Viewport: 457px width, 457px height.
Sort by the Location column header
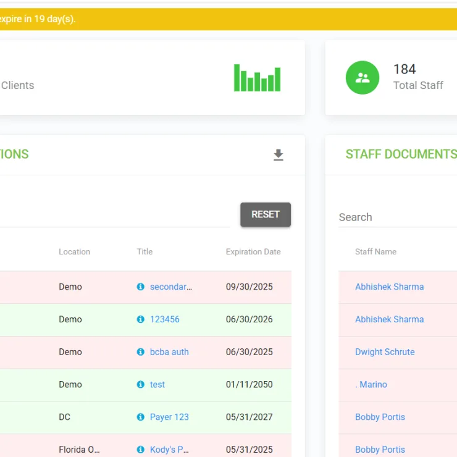click(x=74, y=252)
